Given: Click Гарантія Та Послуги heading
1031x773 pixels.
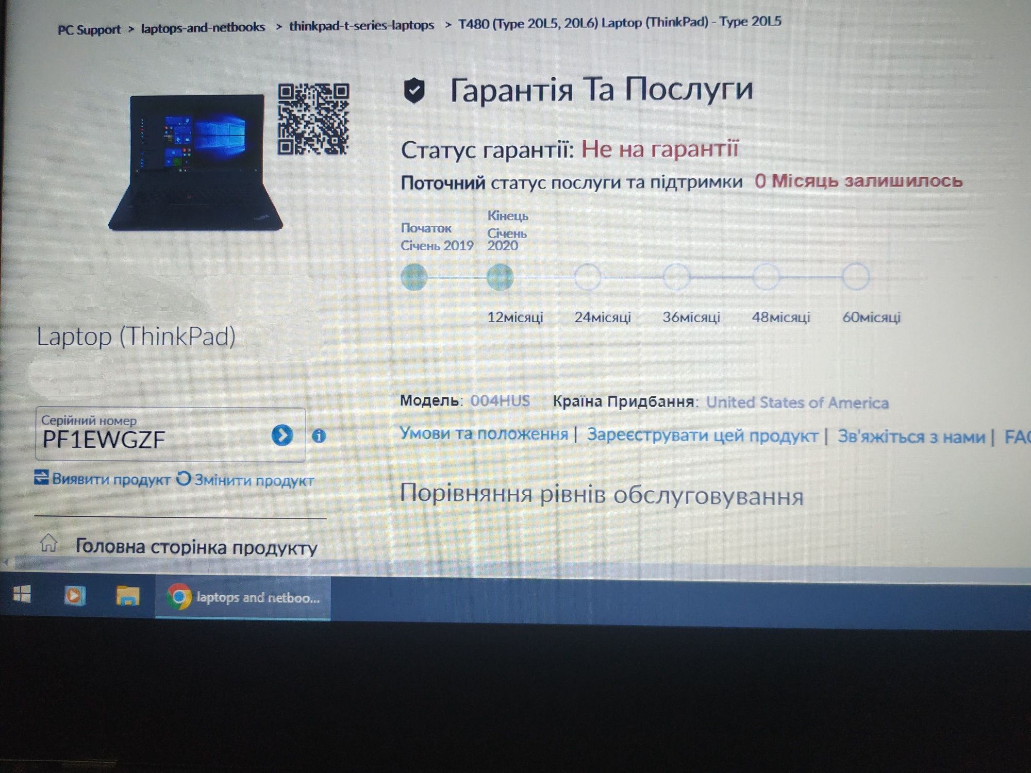Looking at the screenshot, I should pyautogui.click(x=601, y=89).
